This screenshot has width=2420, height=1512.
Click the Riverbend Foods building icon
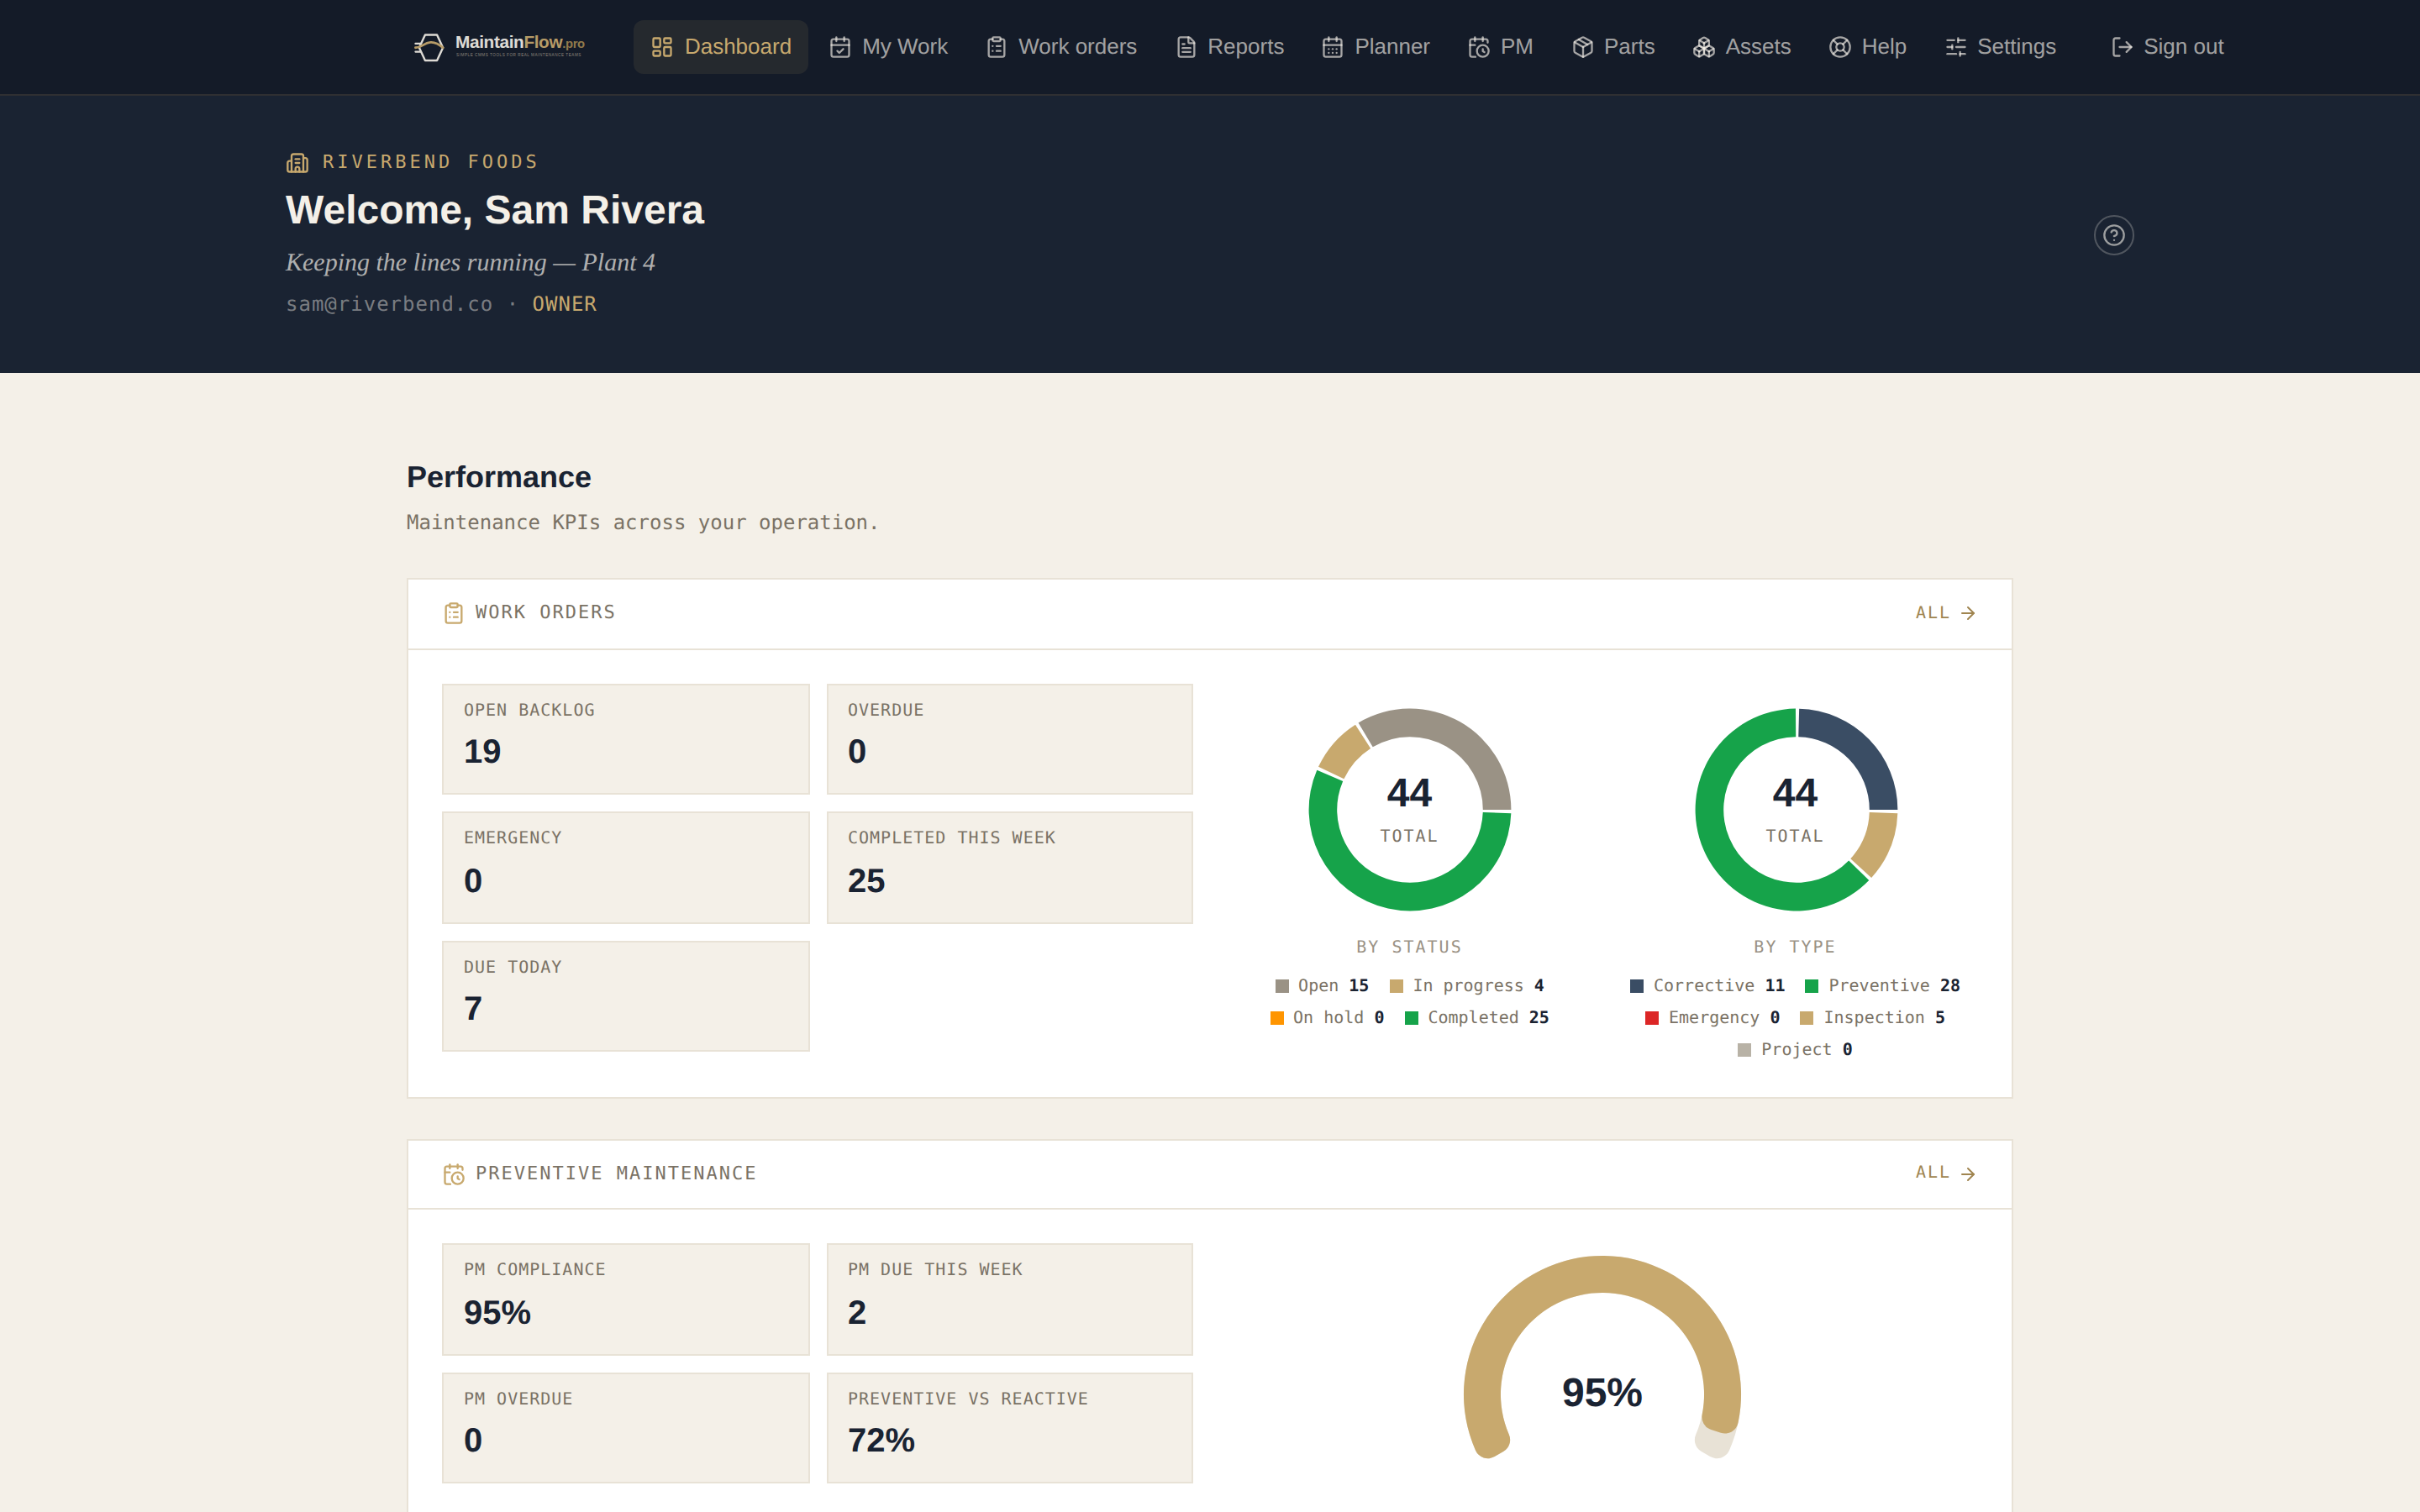[x=297, y=162]
